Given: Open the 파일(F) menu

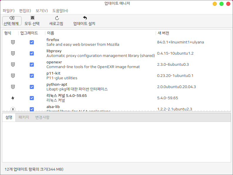Looking at the screenshot, I should point(9,11).
